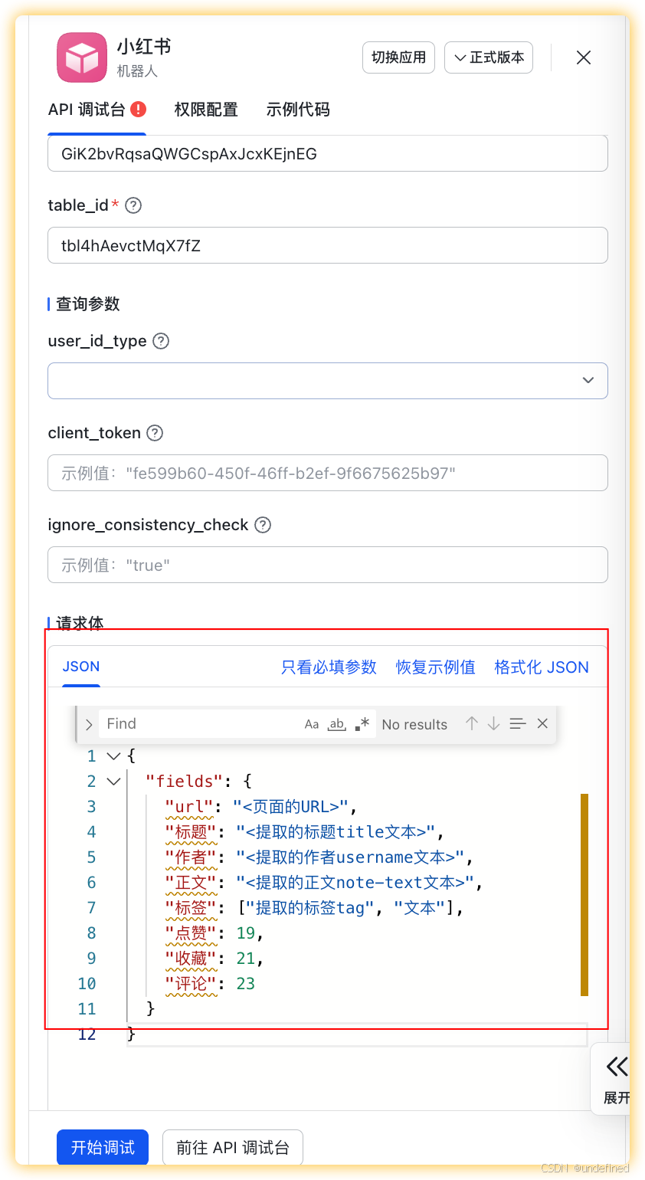This screenshot has width=645, height=1180.
Task: Click the 开始调试 button
Action: [103, 1148]
